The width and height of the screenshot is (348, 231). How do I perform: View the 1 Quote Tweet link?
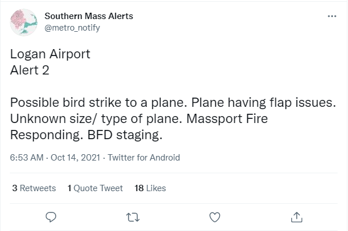[x=95, y=188]
